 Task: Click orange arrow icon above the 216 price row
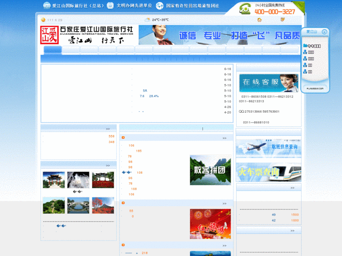[123, 245]
